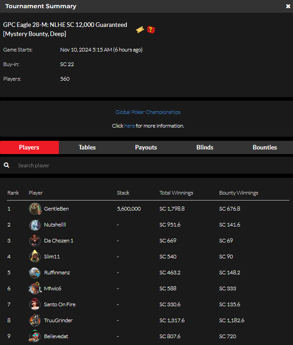Select player name Santo On Fire
This screenshot has height=345, width=293.
point(60,304)
